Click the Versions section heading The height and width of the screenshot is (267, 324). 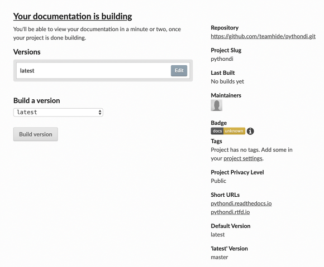27,52
